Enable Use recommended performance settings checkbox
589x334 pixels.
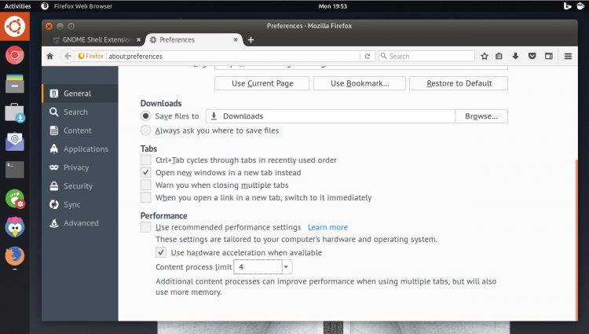tap(146, 227)
